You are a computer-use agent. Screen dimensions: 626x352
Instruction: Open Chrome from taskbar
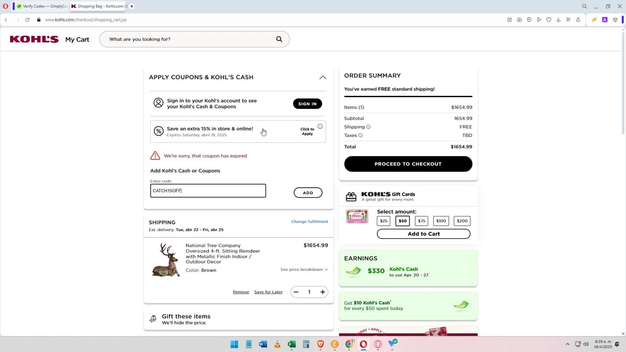pyautogui.click(x=349, y=344)
